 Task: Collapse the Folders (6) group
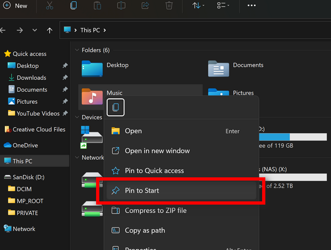click(77, 50)
